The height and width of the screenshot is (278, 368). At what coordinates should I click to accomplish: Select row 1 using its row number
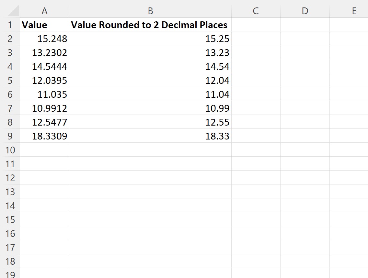click(x=10, y=25)
